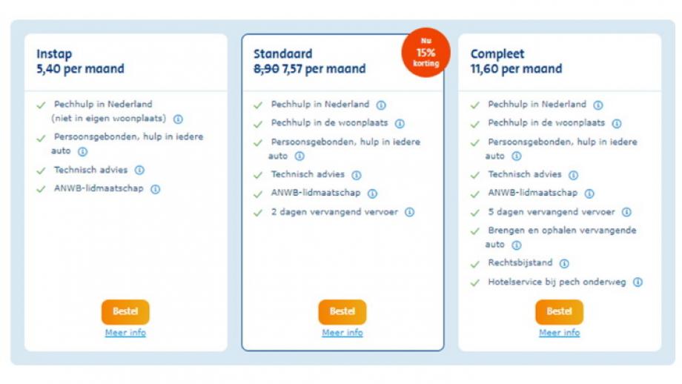Open info icon for Rechtsbijstand in Compleet
Screen dimensions: 682x384
[x=564, y=264]
